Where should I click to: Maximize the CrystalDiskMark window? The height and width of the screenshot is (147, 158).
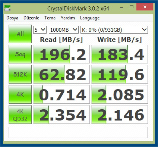click(132, 7)
